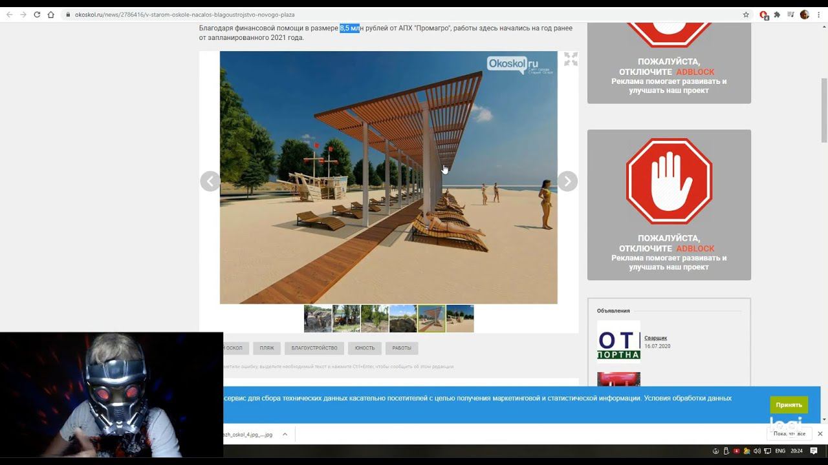828x465 pixels.
Task: Select the ПЛЯЖ tag
Action: tap(267, 348)
